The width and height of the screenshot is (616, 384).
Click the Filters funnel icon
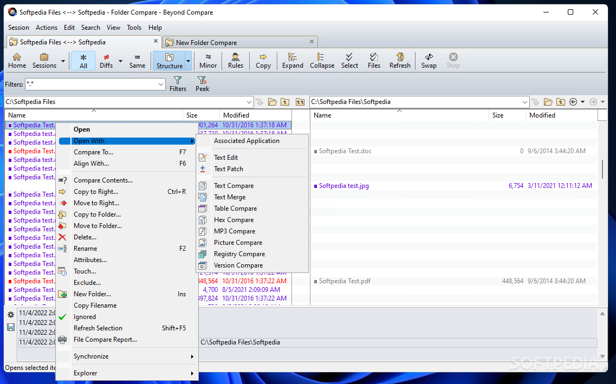pyautogui.click(x=178, y=84)
